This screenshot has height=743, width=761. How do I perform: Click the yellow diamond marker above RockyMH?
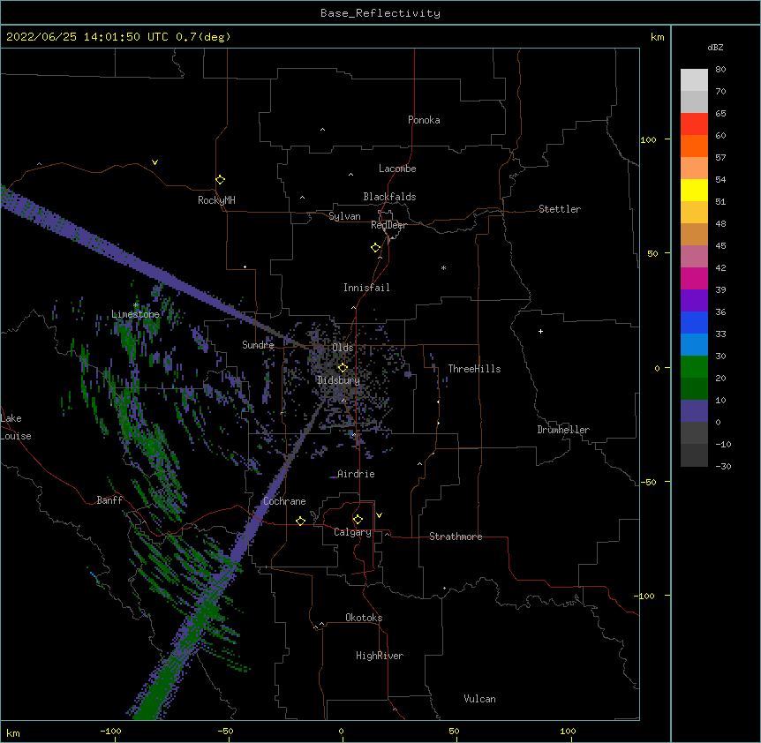tap(220, 180)
